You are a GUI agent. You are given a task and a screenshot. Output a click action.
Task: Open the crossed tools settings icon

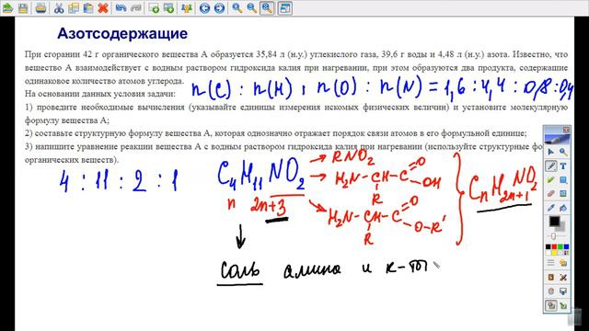point(563,278)
